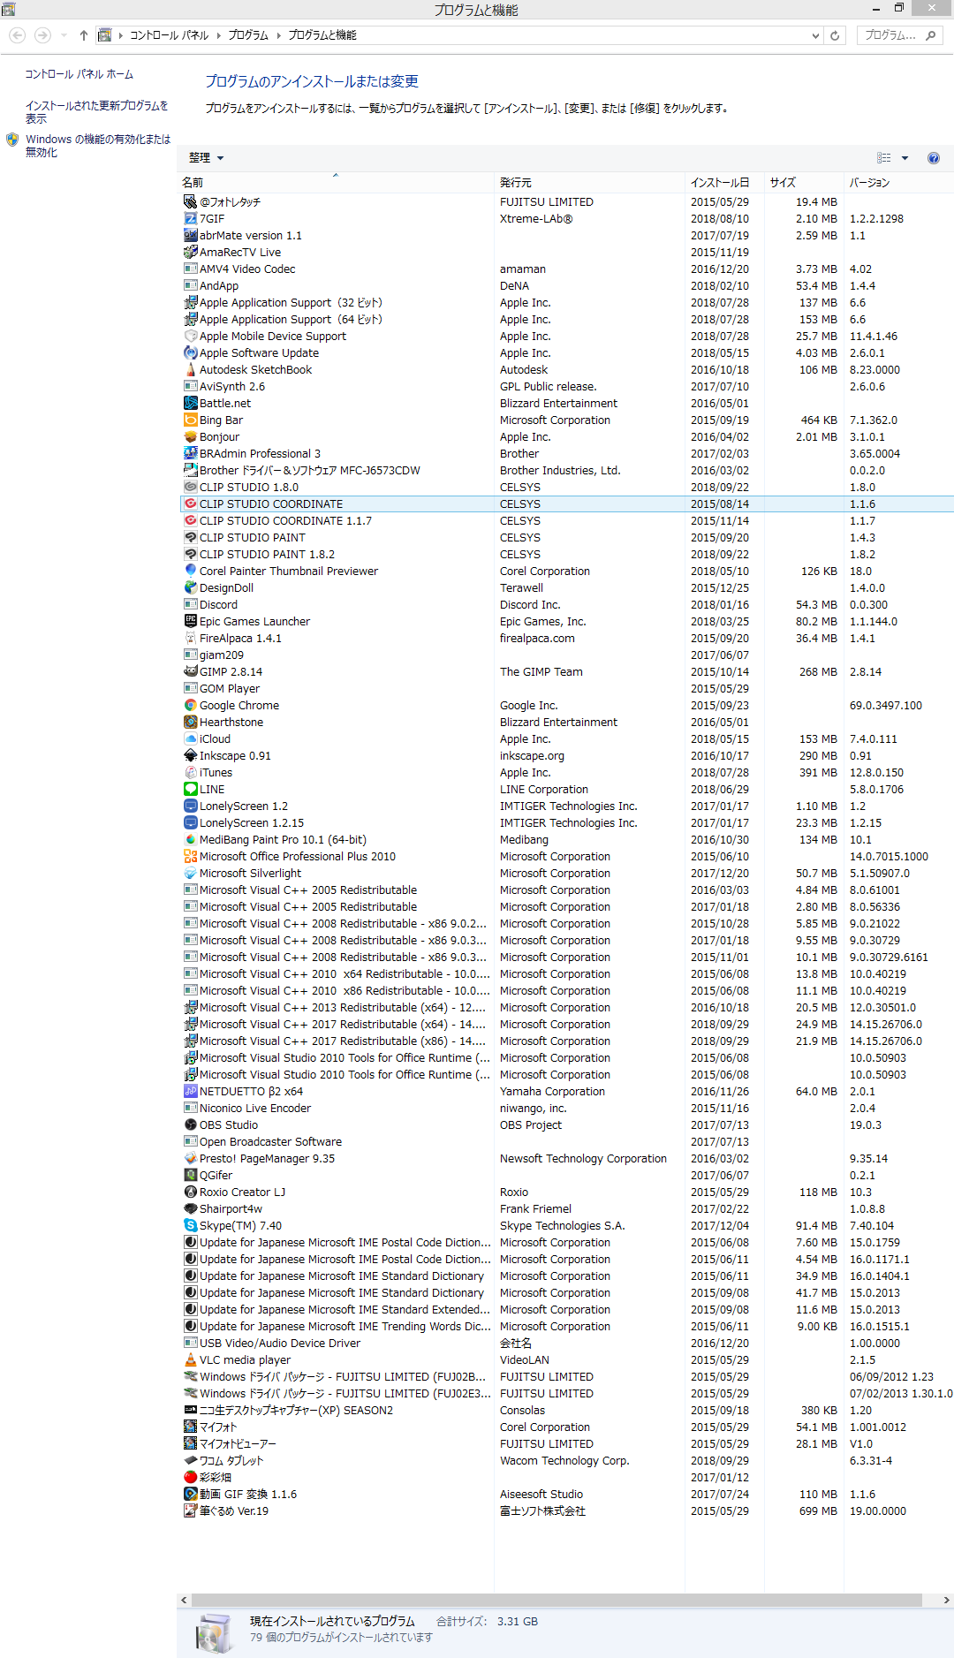The height and width of the screenshot is (1658, 954).
Task: Select the USB Video/Audio Device Driver row
Action: point(565,1343)
